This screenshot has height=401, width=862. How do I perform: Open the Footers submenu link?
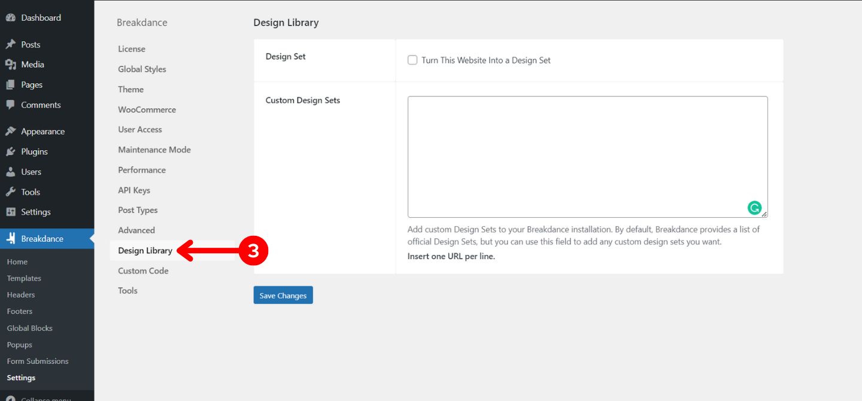click(x=20, y=311)
